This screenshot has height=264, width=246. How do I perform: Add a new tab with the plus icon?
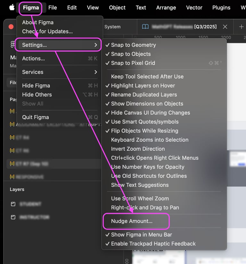[241, 27]
